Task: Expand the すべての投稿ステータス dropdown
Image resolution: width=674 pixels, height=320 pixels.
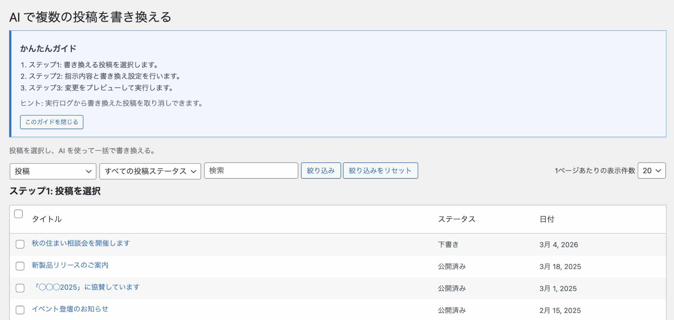Action: pyautogui.click(x=150, y=171)
